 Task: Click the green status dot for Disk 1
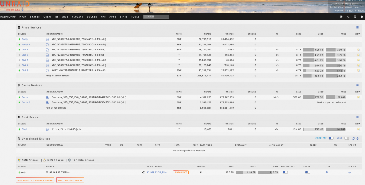point(20,50)
